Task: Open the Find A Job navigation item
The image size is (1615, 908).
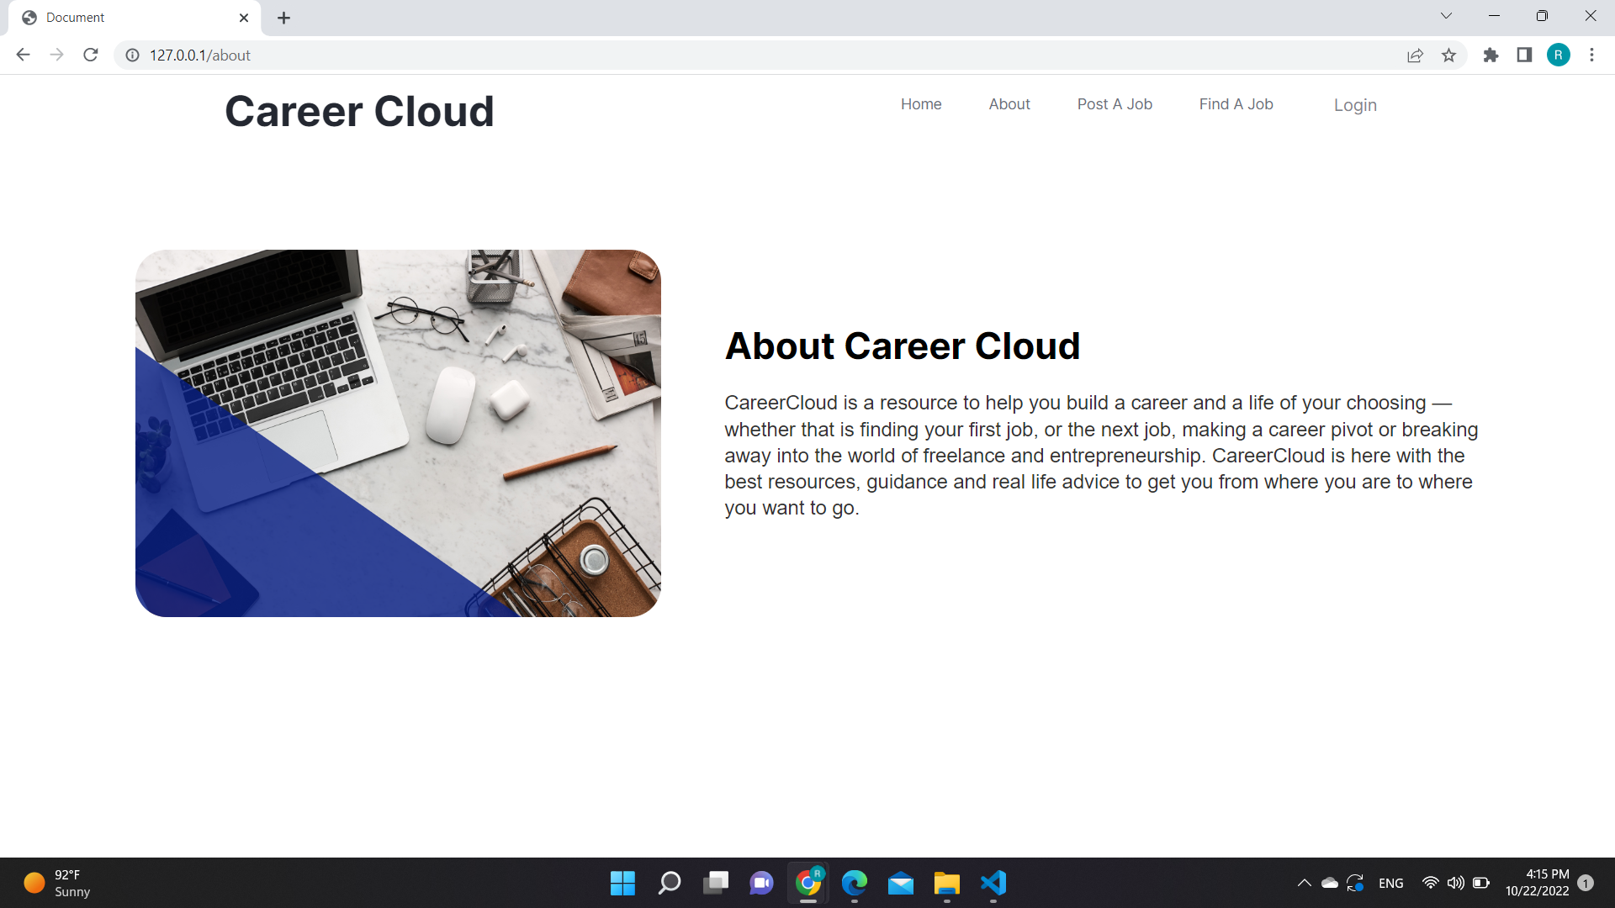Action: (1236, 103)
